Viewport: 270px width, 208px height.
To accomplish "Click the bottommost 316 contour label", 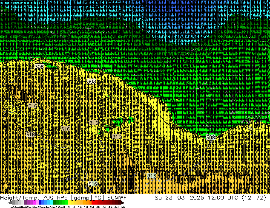I will 93,184.
